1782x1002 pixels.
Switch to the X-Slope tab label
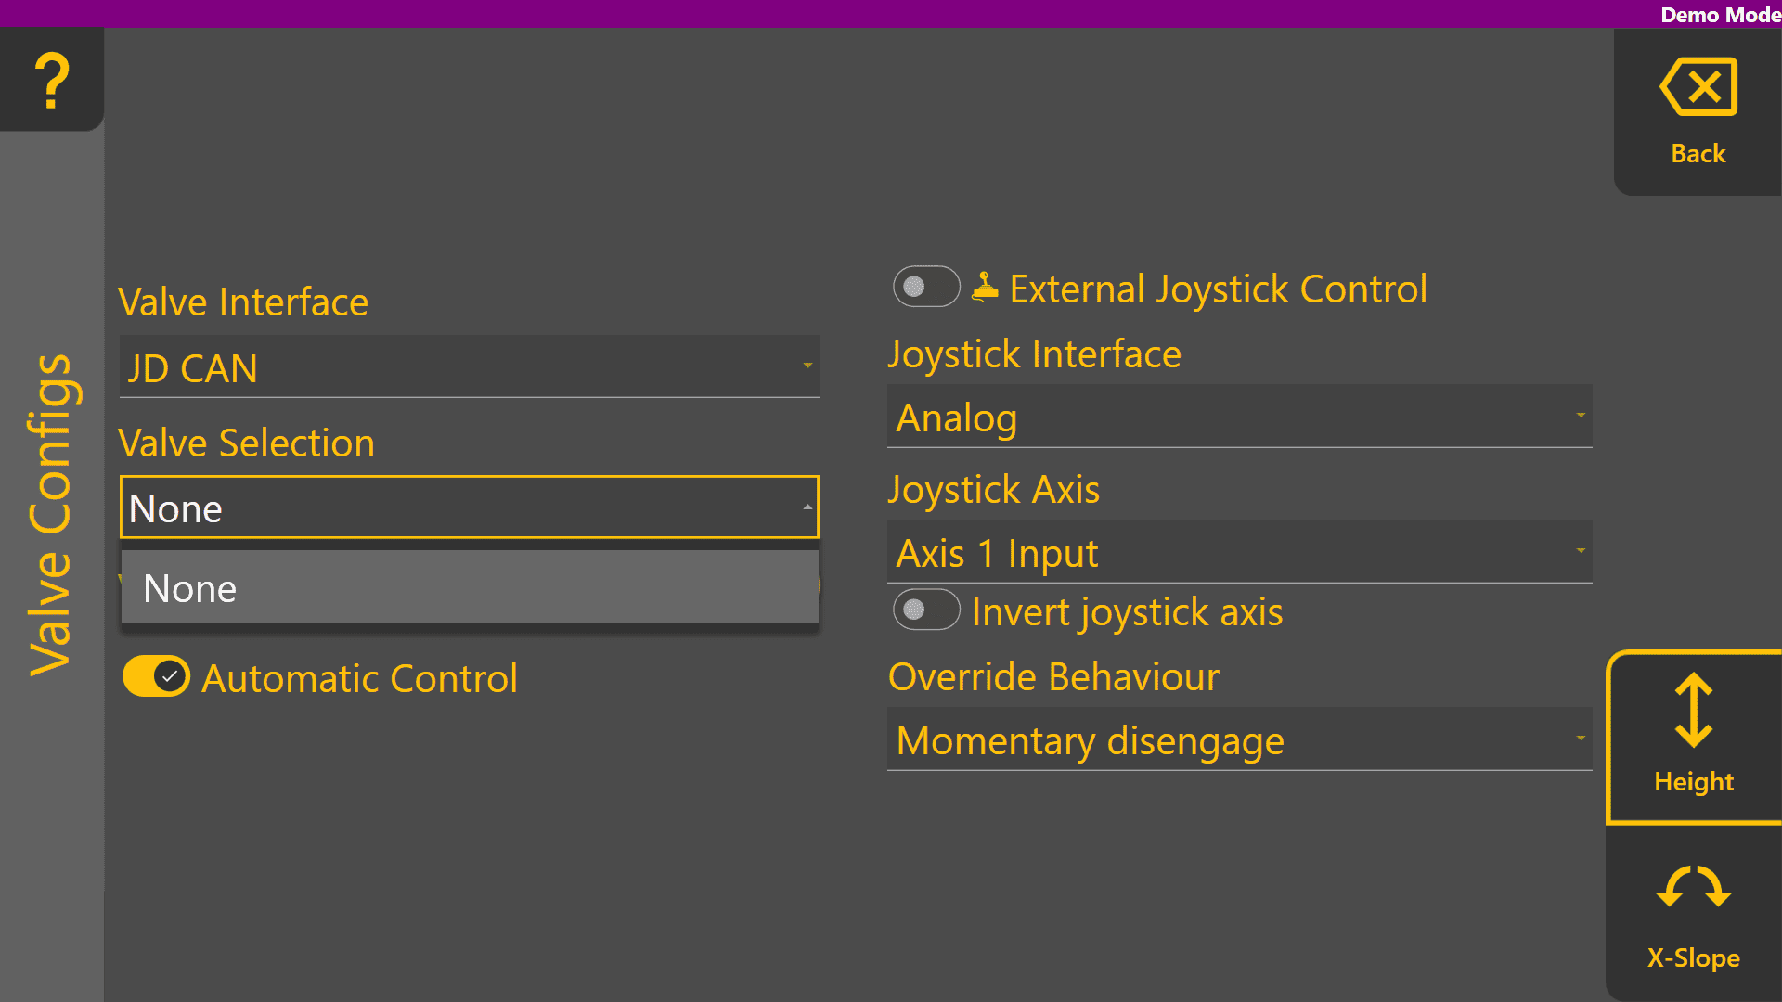click(x=1693, y=957)
